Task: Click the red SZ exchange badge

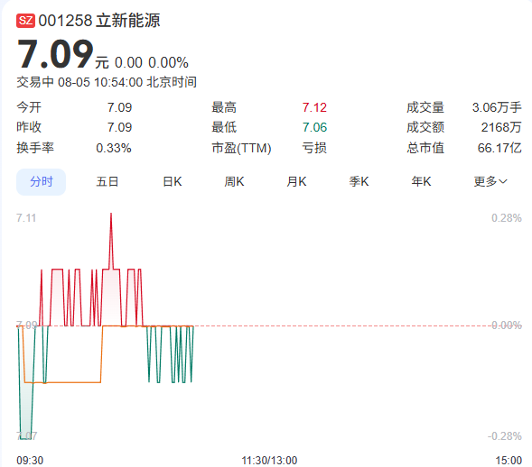Action: coord(25,21)
